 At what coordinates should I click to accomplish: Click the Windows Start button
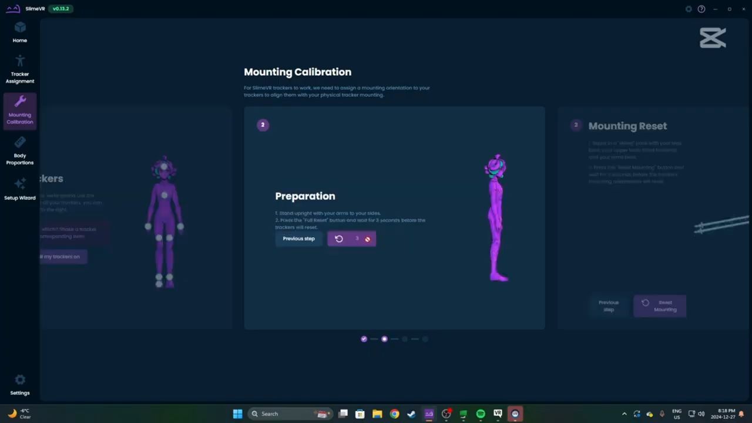tap(237, 414)
